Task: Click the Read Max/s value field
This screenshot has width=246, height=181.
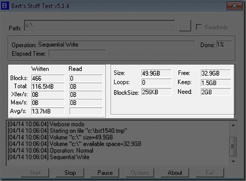Action: tap(86, 103)
